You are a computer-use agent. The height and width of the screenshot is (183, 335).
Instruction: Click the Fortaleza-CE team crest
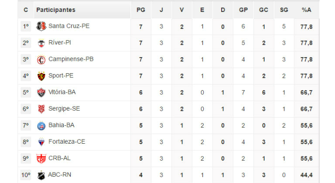tap(41, 142)
